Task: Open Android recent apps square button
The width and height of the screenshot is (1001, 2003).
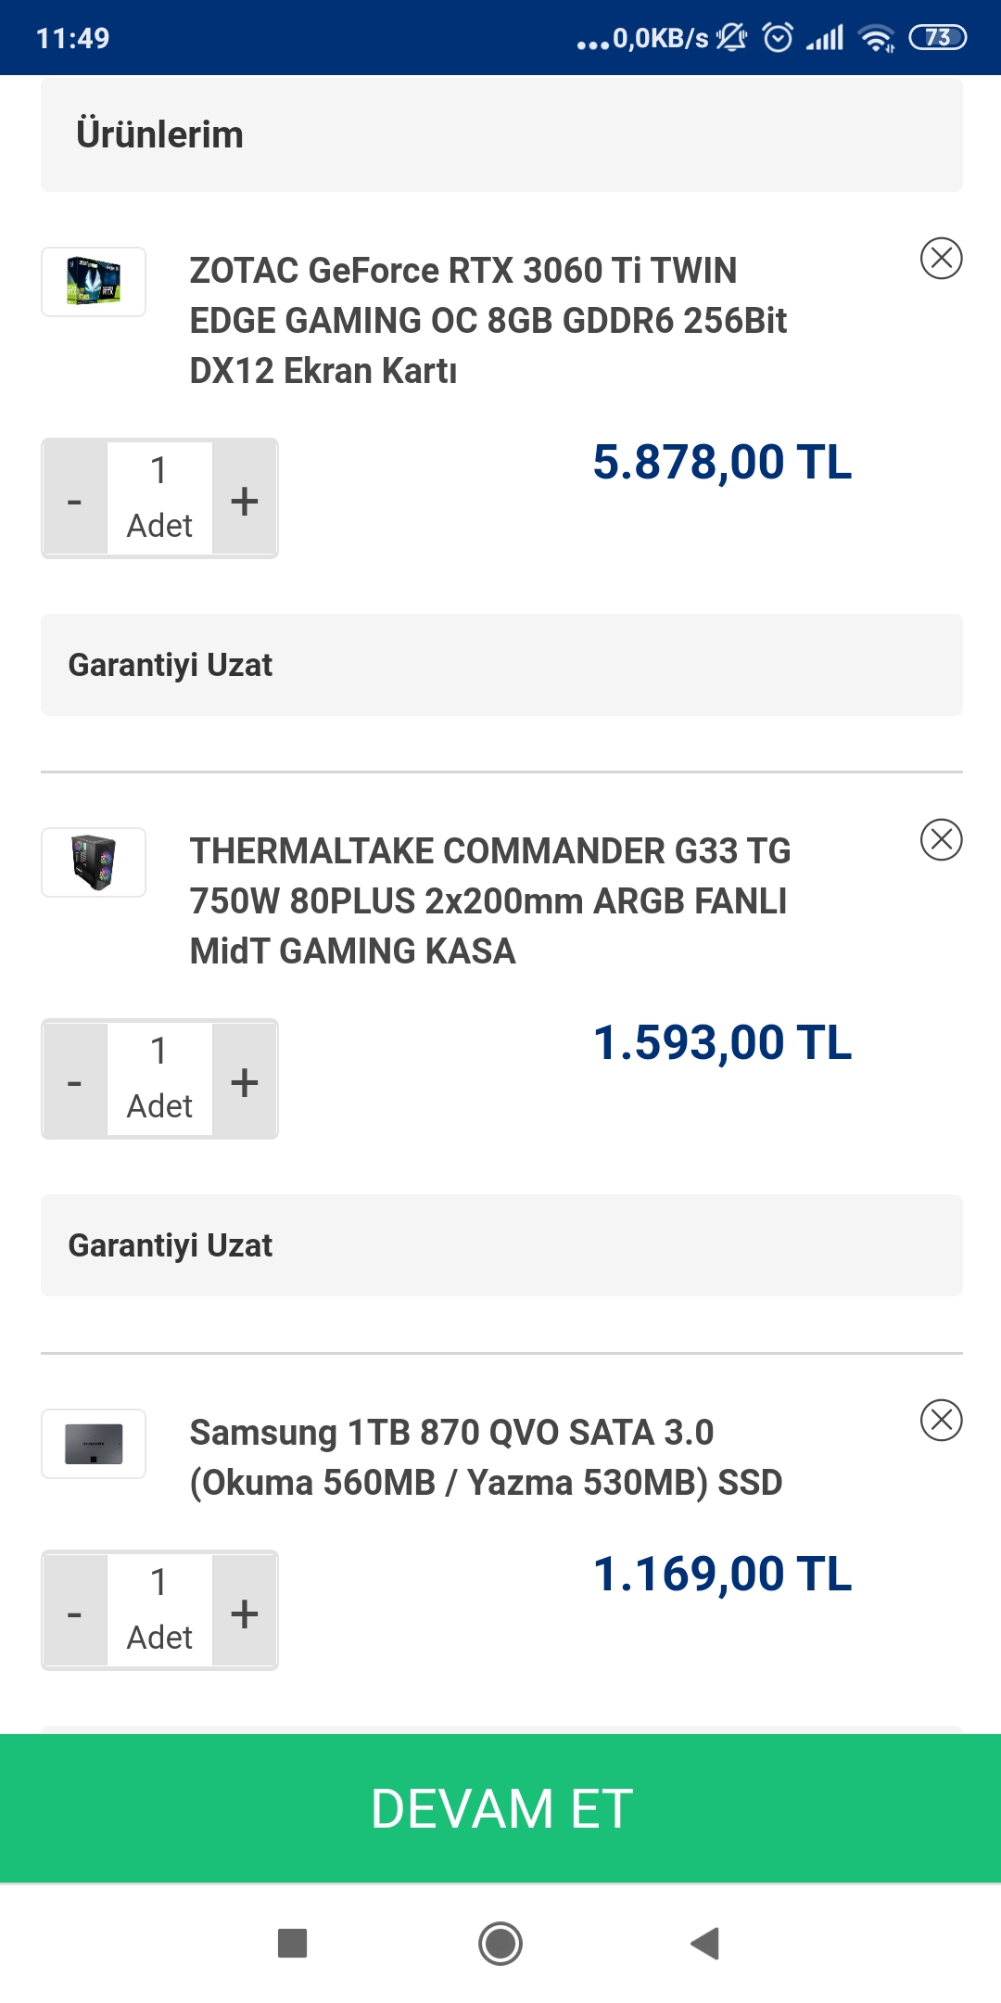Action: coord(292,1943)
